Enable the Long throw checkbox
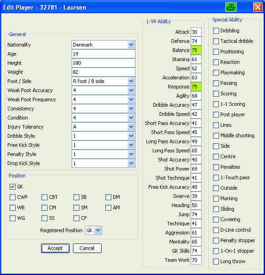265x275 pixels. (x=216, y=261)
